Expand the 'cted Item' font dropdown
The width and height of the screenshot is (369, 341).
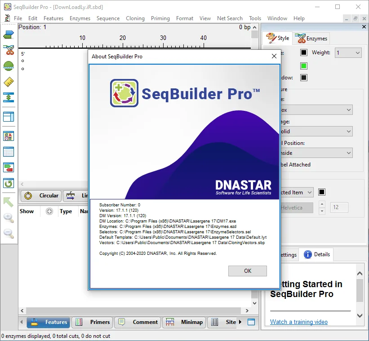pyautogui.click(x=297, y=192)
